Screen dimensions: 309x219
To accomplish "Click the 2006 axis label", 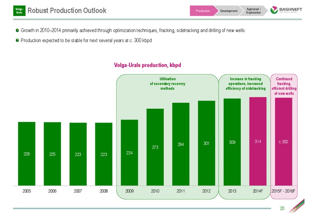I will pyautogui.click(x=52, y=191).
